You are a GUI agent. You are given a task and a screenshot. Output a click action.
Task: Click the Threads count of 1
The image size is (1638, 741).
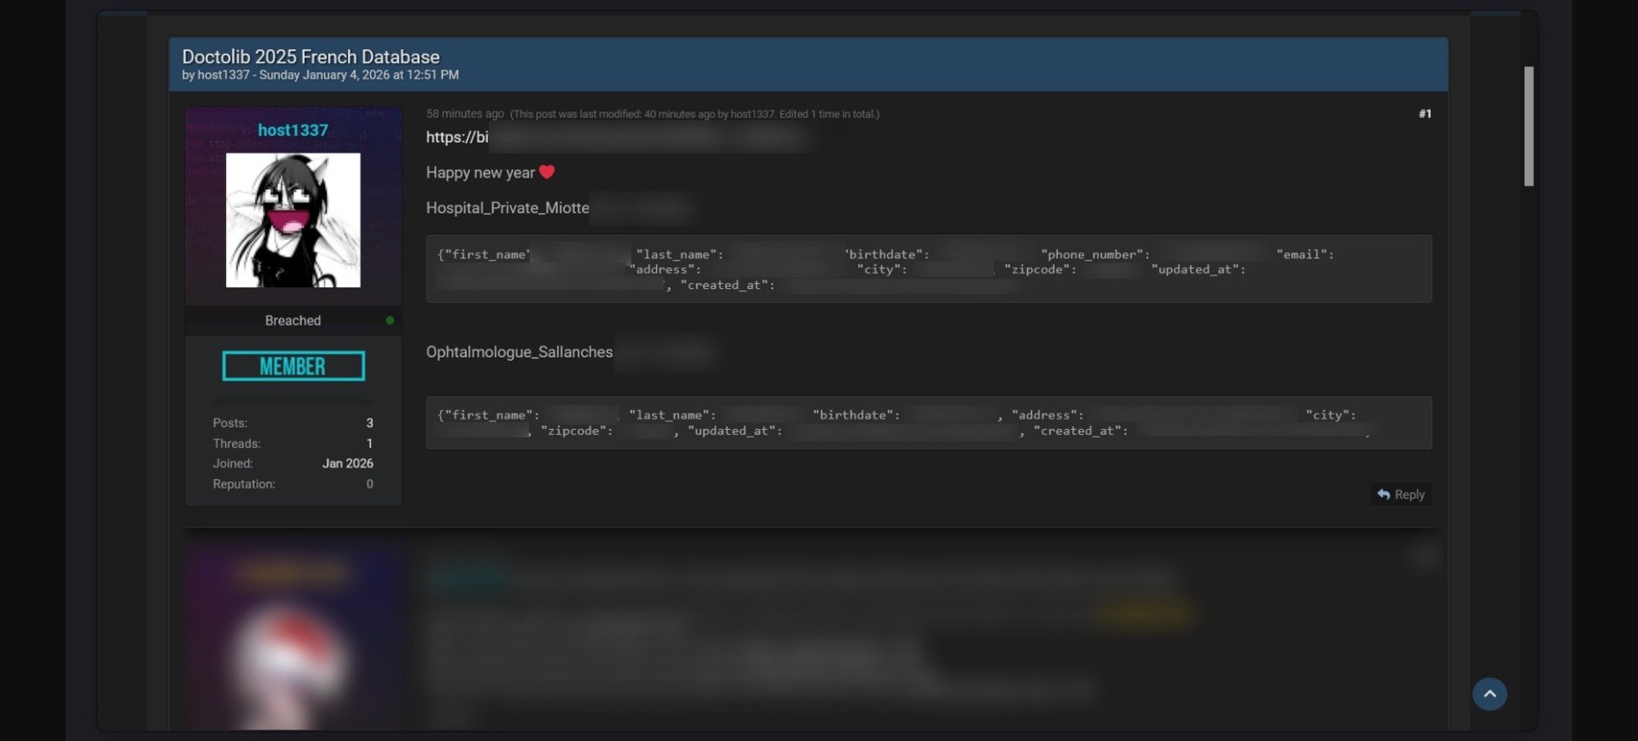369,443
